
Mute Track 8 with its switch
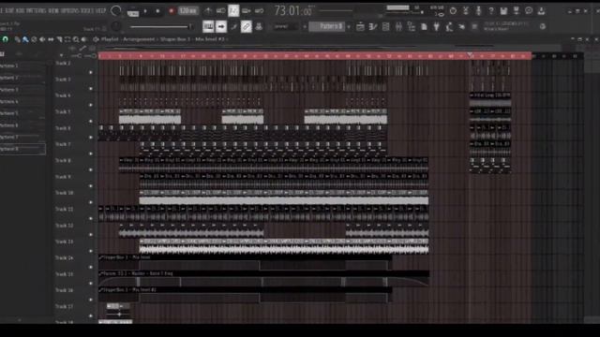click(x=91, y=169)
